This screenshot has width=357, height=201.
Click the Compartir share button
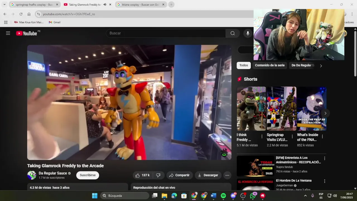(180, 175)
